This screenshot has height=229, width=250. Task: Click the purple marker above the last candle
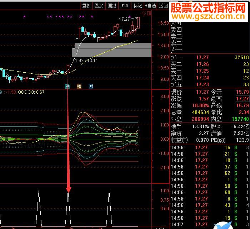pos(130,16)
